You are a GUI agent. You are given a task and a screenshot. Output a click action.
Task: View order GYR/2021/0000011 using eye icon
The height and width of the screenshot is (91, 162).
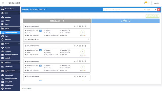point(75,61)
